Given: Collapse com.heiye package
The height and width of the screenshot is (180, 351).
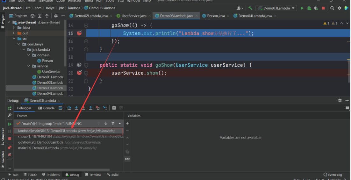Looking at the screenshot, I should [19, 44].
